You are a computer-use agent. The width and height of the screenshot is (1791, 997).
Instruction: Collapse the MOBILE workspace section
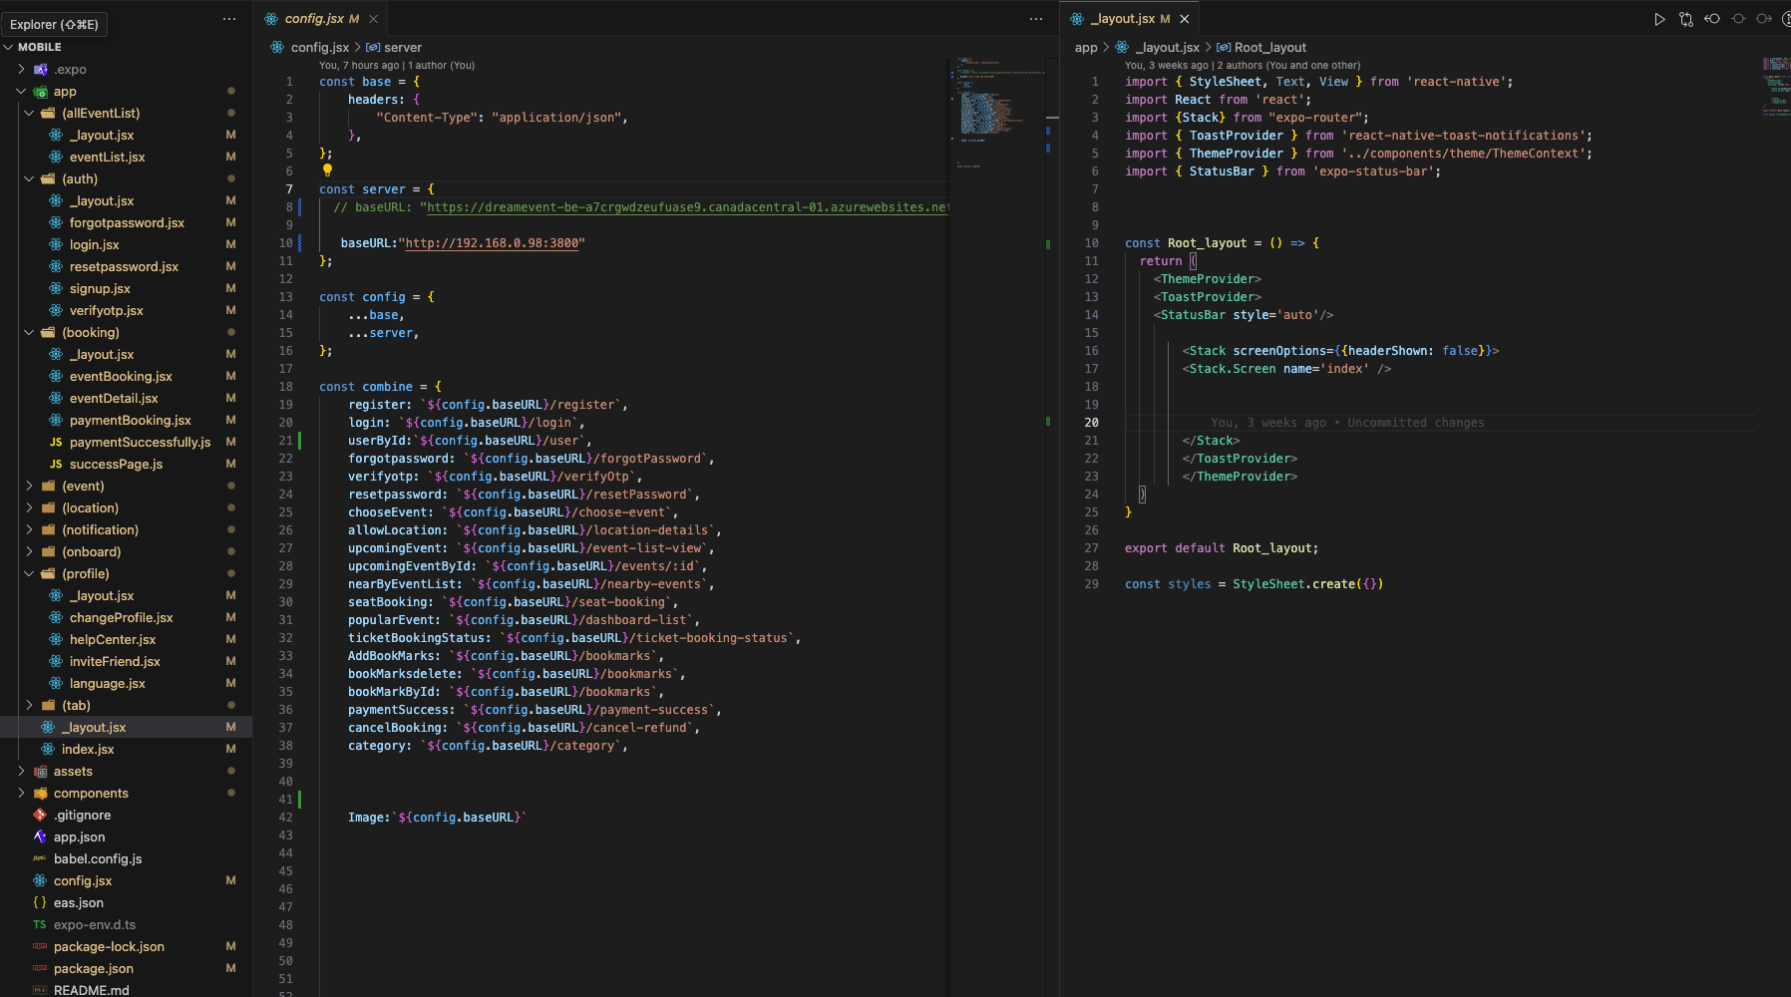tap(9, 47)
